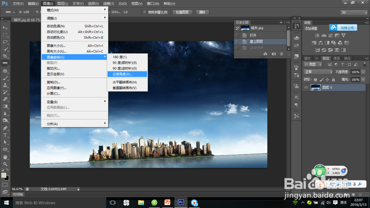Open Windows Start menu

(x=6, y=202)
